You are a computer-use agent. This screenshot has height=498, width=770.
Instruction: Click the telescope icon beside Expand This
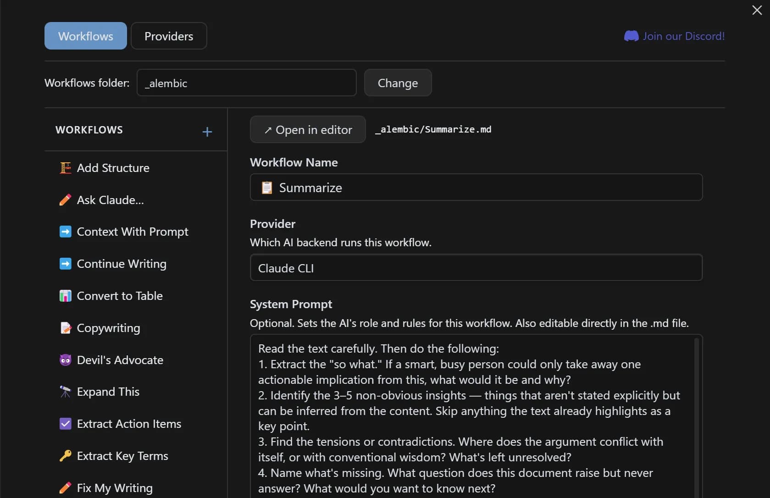(x=66, y=392)
